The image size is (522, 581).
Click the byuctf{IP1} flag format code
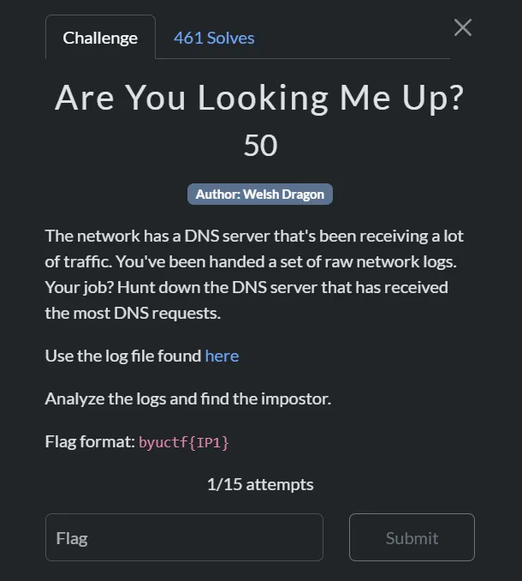[x=184, y=443]
